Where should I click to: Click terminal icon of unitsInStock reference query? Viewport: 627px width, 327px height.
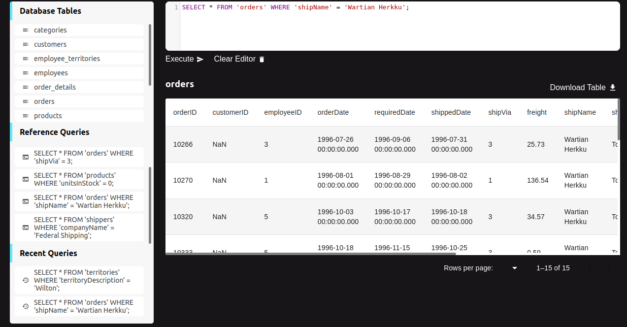click(x=26, y=179)
